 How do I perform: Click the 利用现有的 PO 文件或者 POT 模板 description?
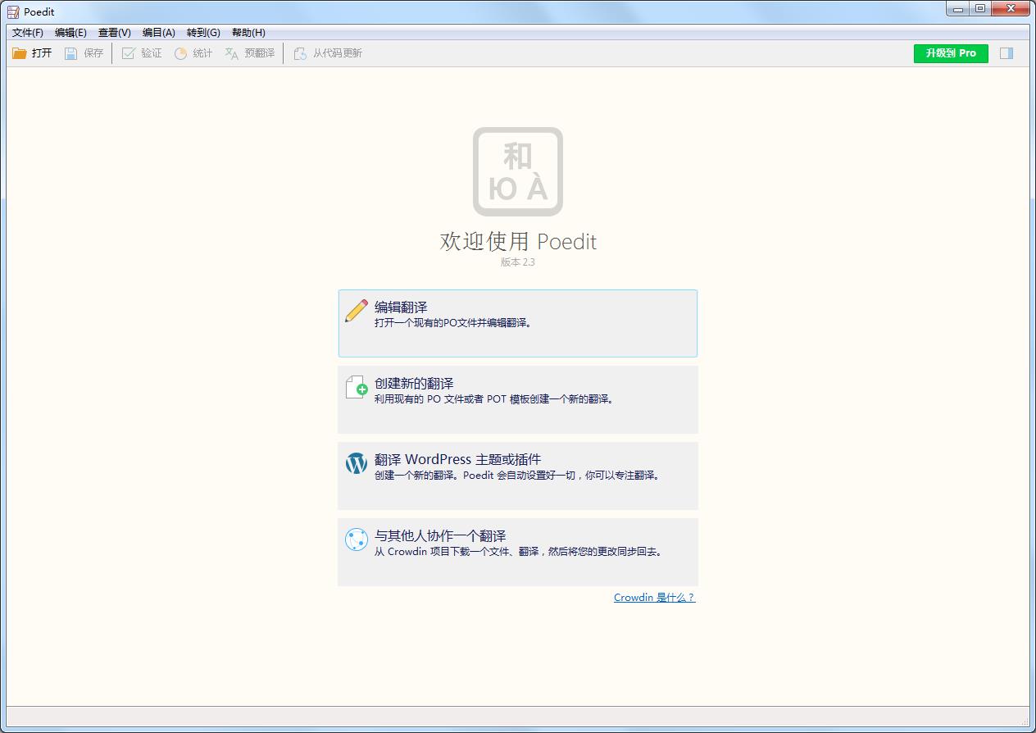(x=494, y=399)
